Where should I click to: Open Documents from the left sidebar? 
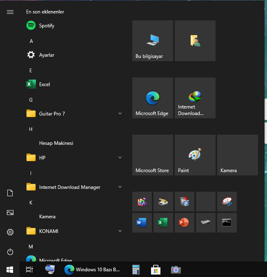(x=10, y=193)
